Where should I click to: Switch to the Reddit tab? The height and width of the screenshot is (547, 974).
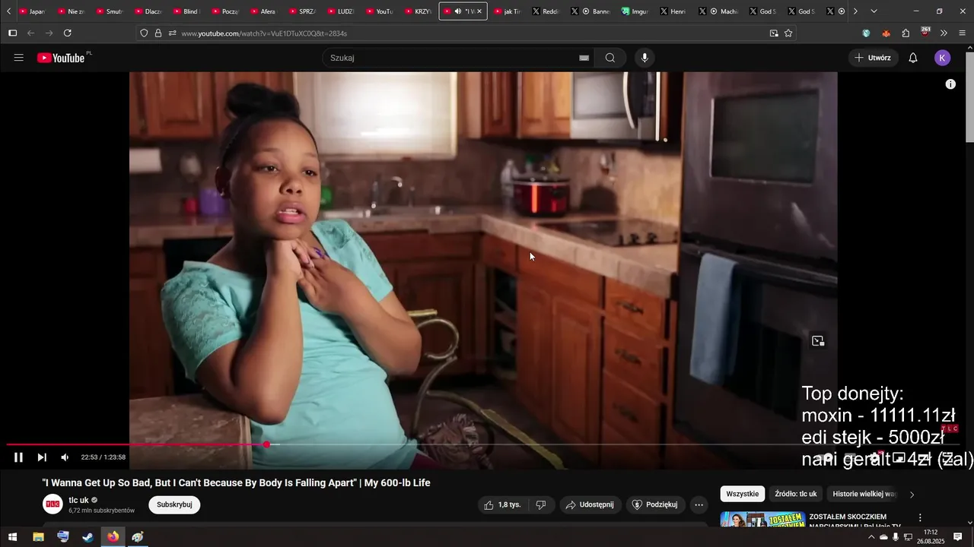point(545,11)
